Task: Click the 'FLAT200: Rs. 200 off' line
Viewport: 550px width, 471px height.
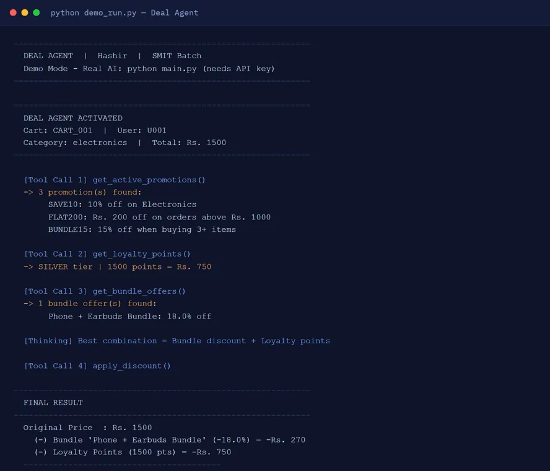Action: tap(159, 218)
